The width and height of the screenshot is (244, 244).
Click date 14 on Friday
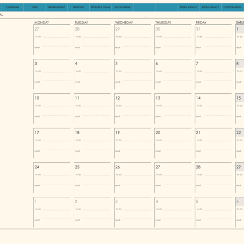[198, 98]
